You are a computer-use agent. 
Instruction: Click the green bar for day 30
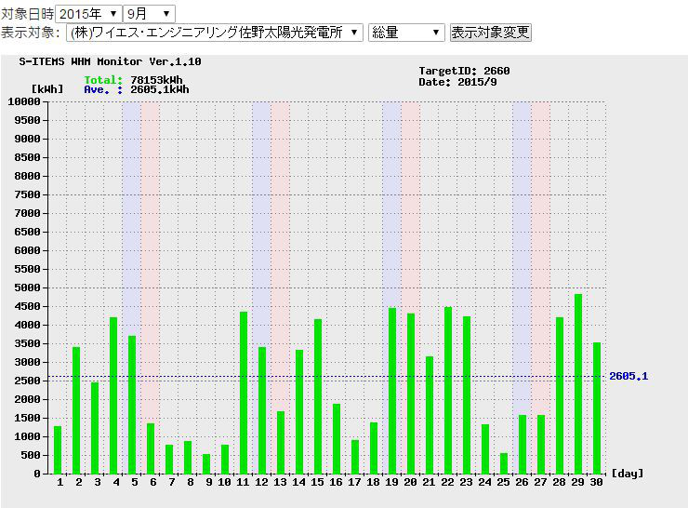click(x=597, y=408)
